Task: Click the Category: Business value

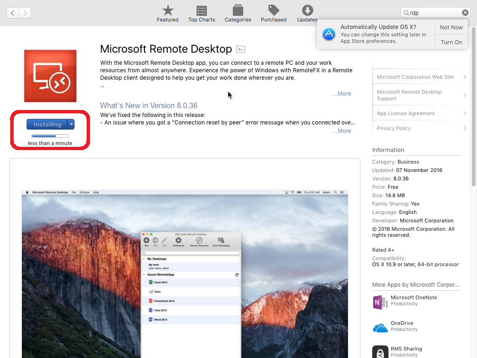Action: click(x=408, y=162)
